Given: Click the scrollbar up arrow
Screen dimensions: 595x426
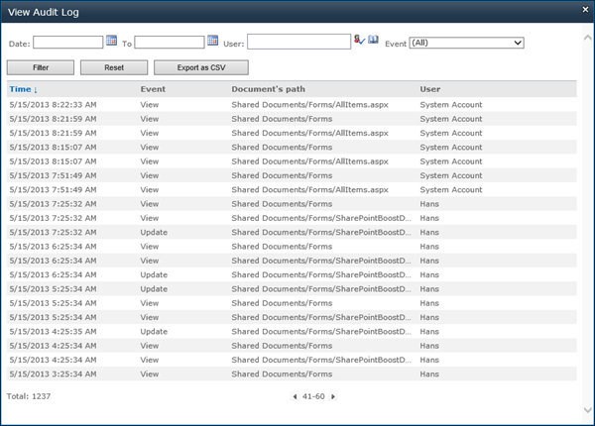Looking at the screenshot, I should point(587,38).
